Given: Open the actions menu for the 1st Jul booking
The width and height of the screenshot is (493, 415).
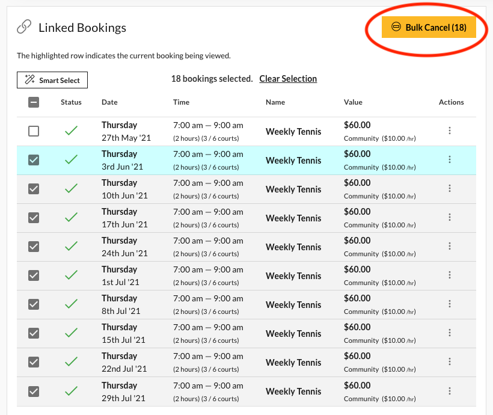Looking at the screenshot, I should tap(450, 275).
